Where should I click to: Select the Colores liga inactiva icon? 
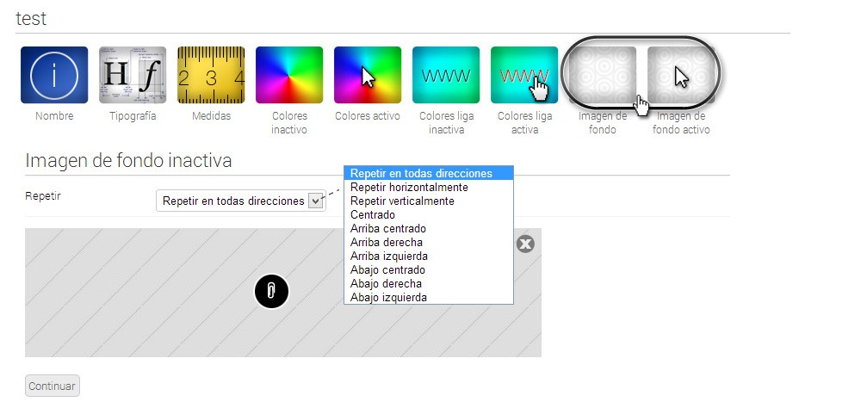click(446, 75)
